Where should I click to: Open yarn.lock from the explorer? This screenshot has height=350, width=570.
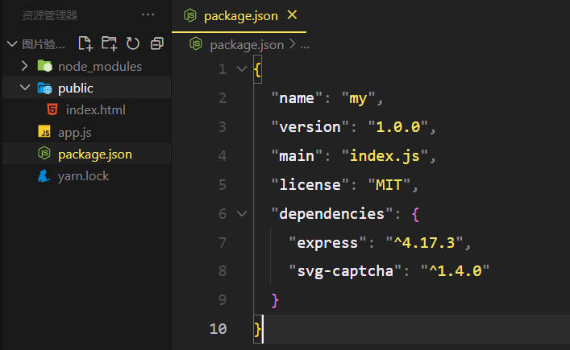[83, 176]
